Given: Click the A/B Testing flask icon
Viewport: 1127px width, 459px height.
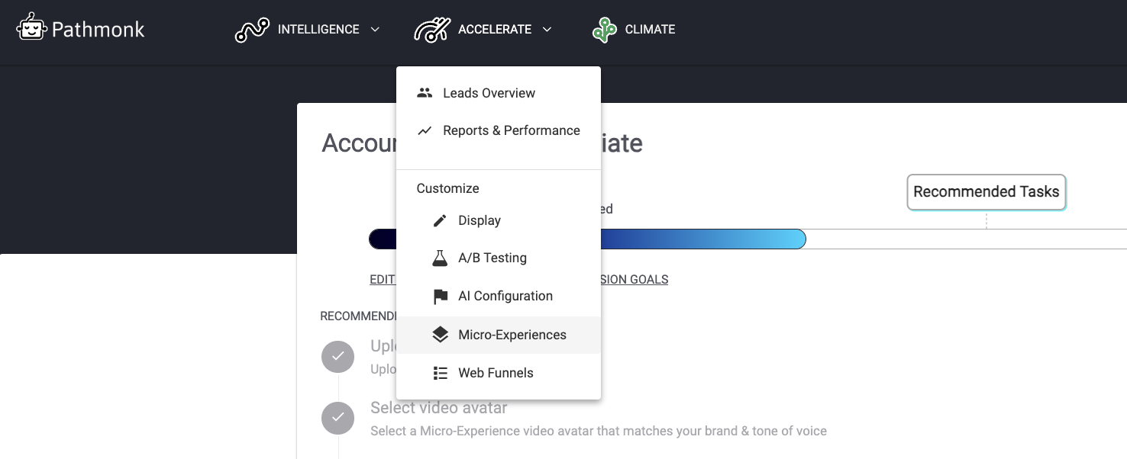Looking at the screenshot, I should tap(440, 258).
